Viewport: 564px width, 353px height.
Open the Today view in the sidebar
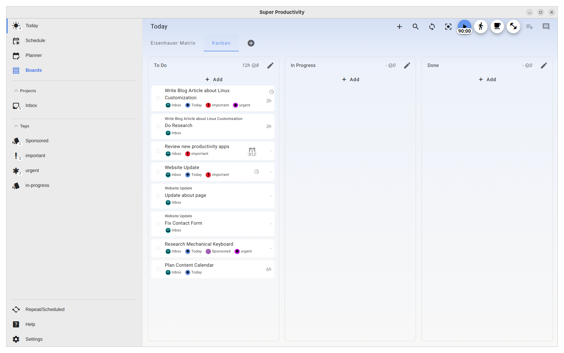75,26
